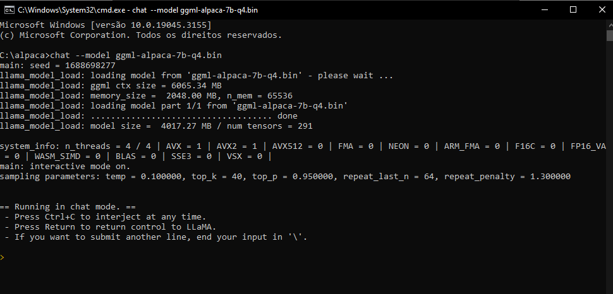The width and height of the screenshot is (613, 294).
Task: Click the 'sampling parameters' line
Action: click(x=285, y=177)
